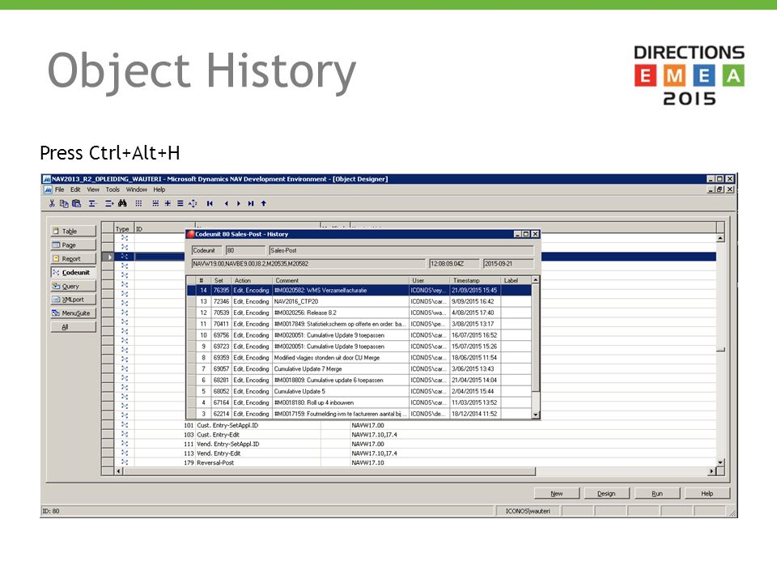The width and height of the screenshot is (777, 583).
Task: Click version list field NAVW19.00,NAVBE9.00
Action: (308, 264)
